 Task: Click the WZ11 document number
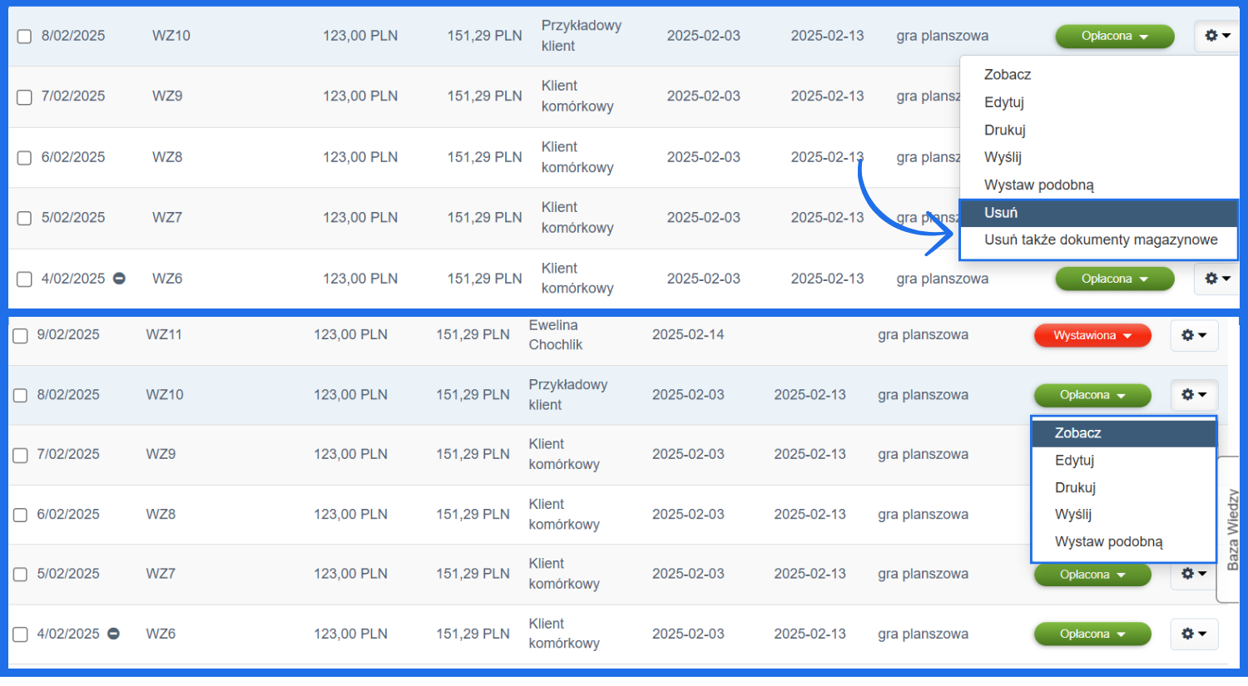tap(164, 335)
